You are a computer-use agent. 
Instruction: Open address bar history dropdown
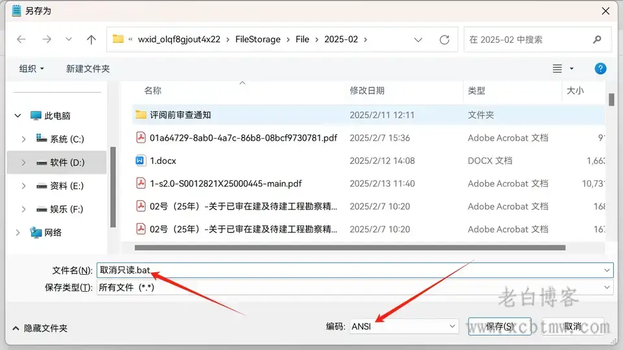418,40
